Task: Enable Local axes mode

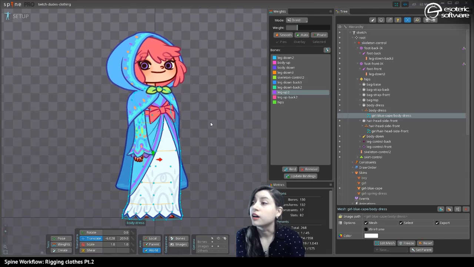Action: 151,238
